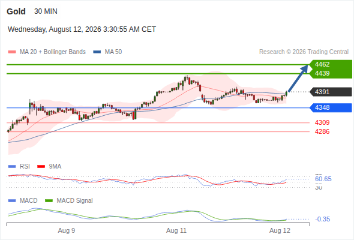Click the RSI value 60.65 label
This screenshot has height=240, width=354.
coord(323,179)
